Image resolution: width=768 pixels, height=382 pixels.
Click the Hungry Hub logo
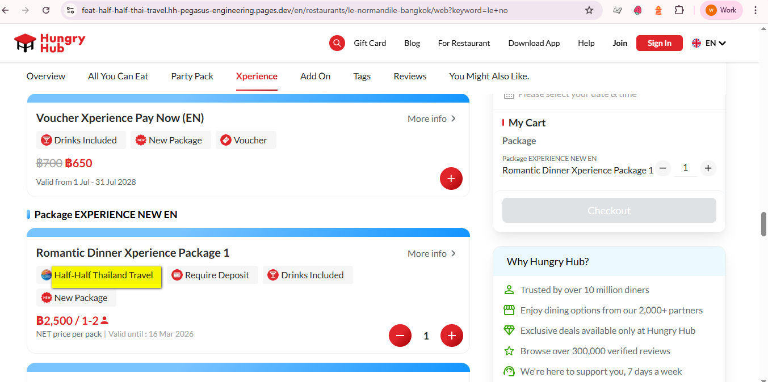point(50,43)
